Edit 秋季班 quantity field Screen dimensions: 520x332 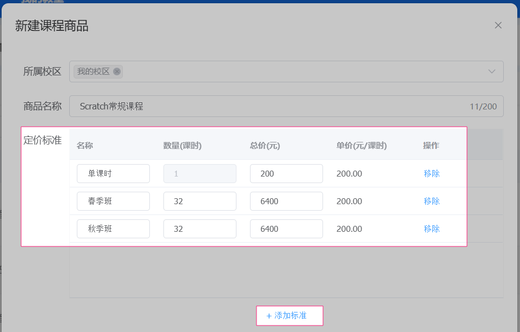[x=200, y=229]
